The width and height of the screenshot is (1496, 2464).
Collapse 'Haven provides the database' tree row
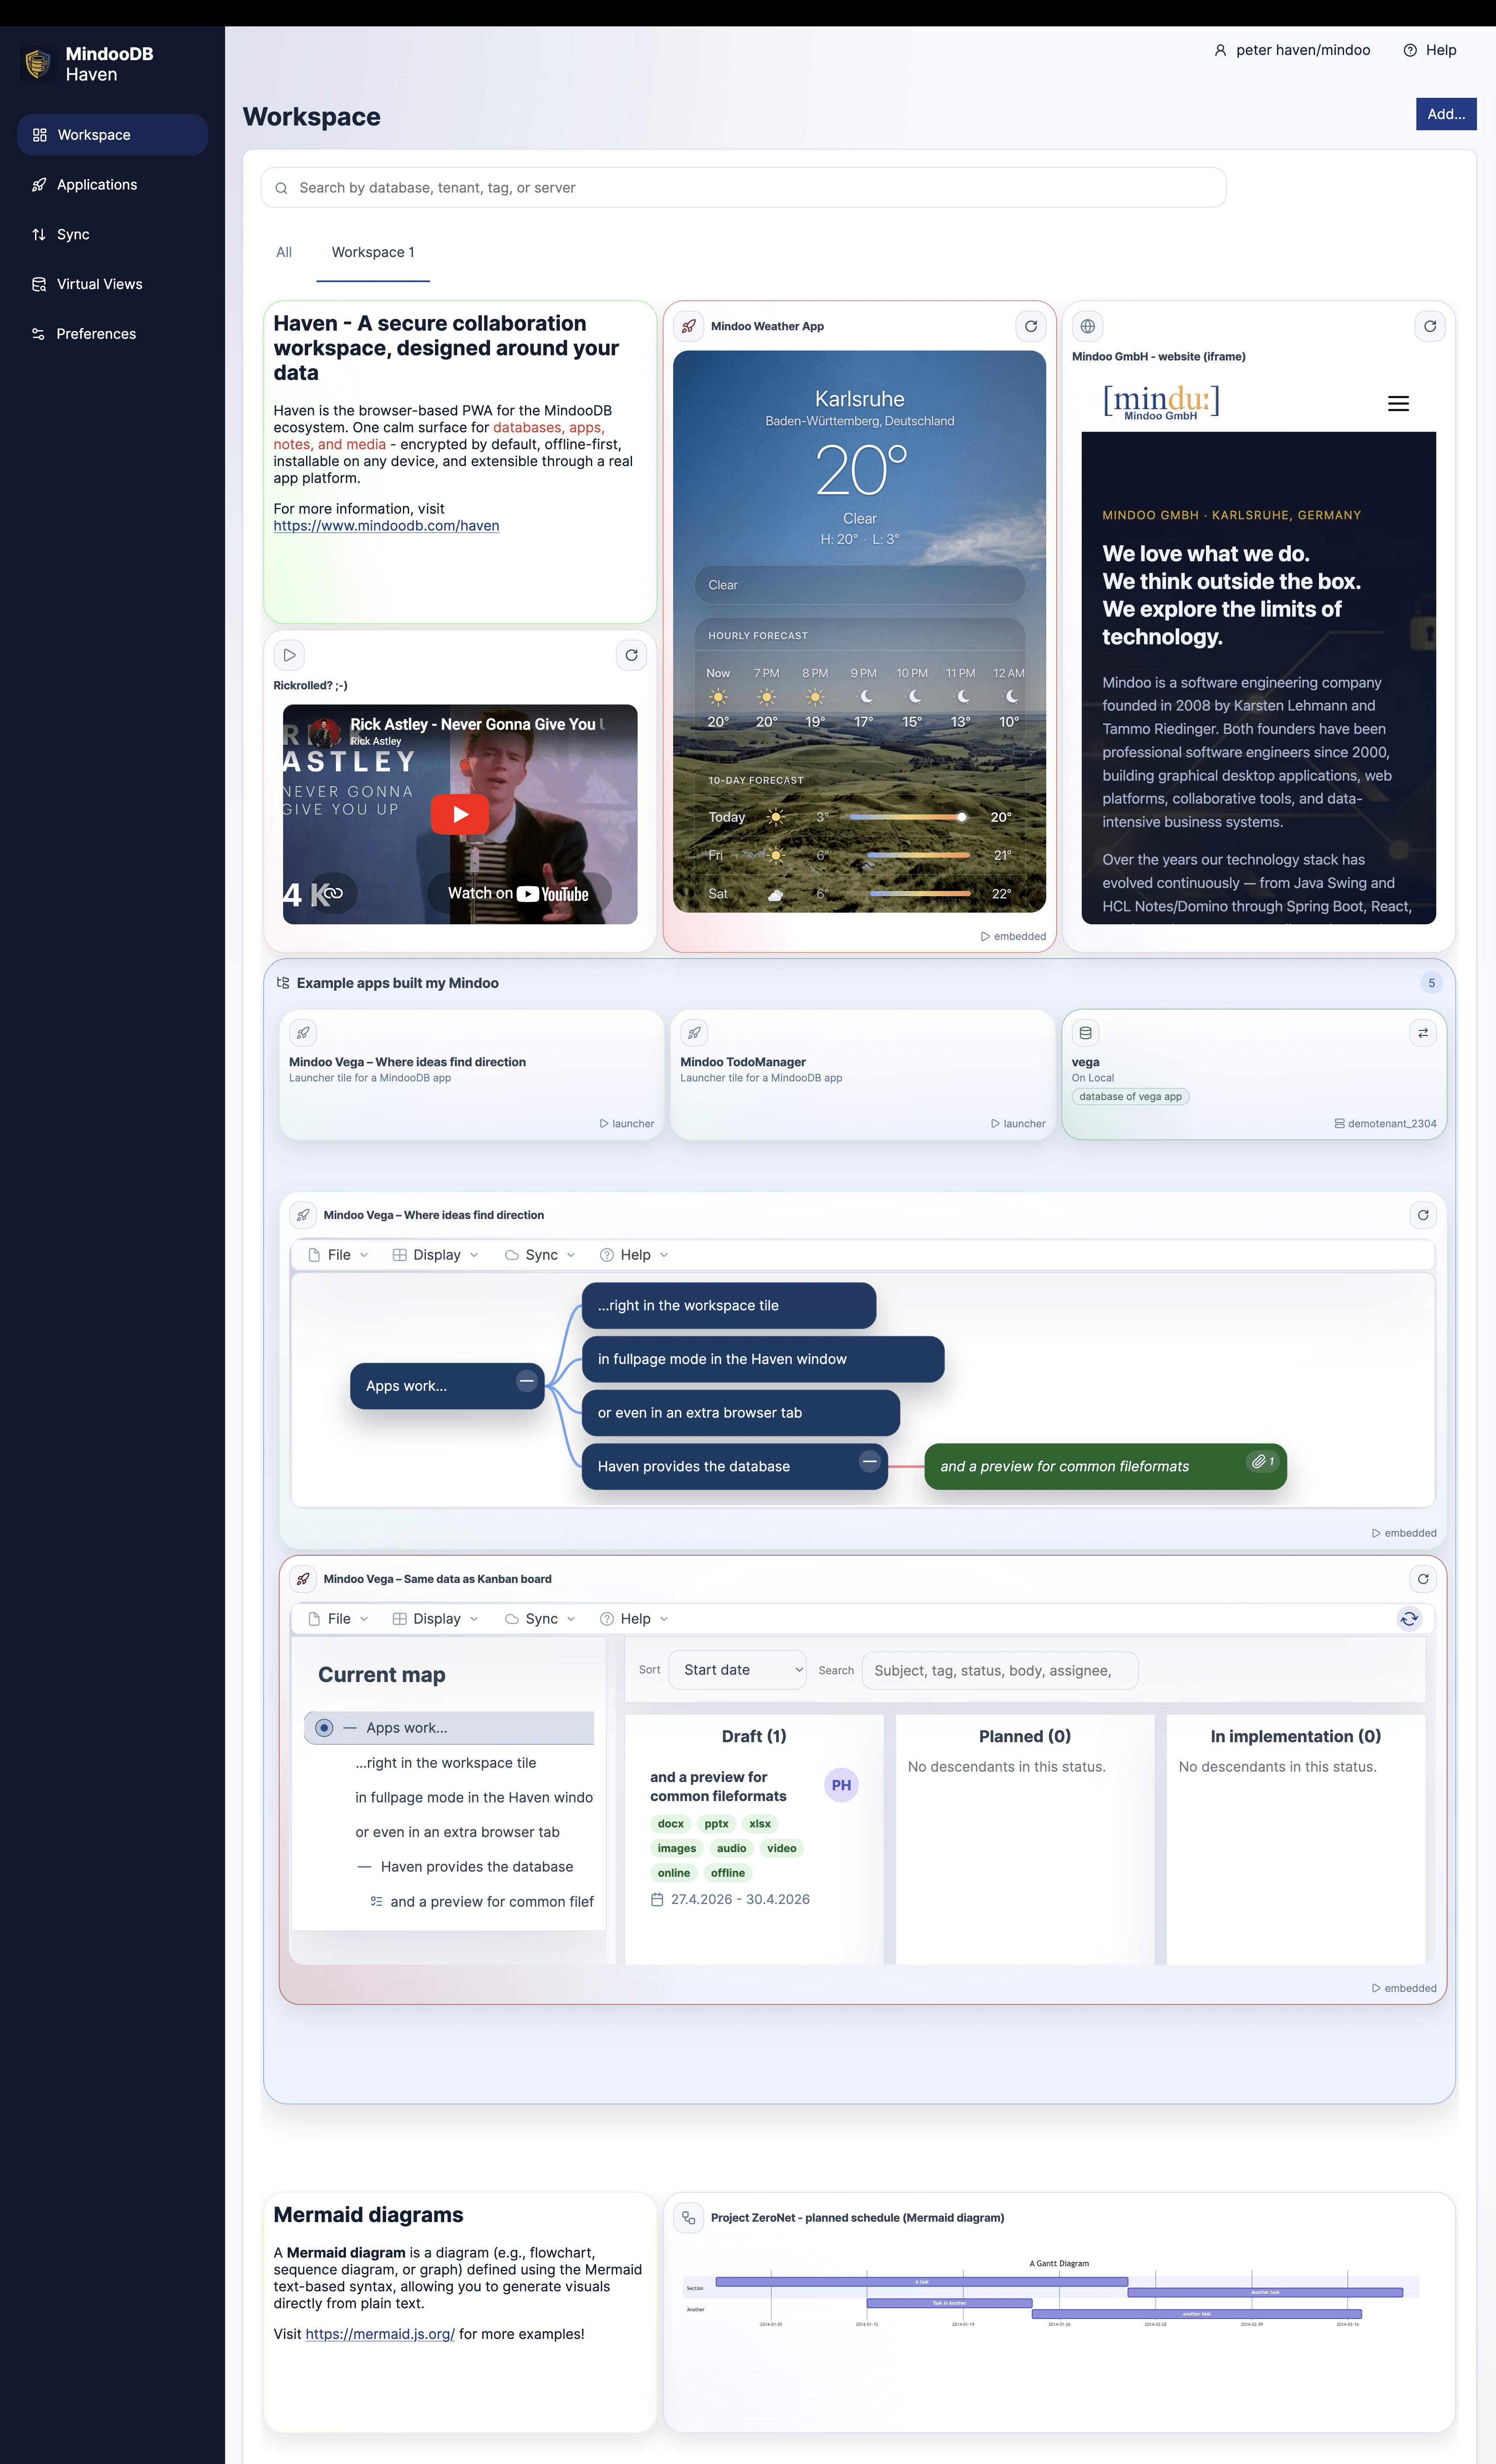(x=364, y=1867)
